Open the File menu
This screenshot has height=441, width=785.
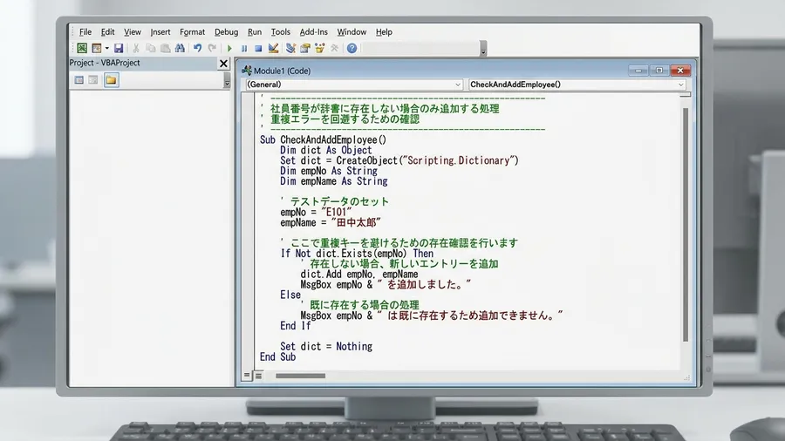point(85,32)
